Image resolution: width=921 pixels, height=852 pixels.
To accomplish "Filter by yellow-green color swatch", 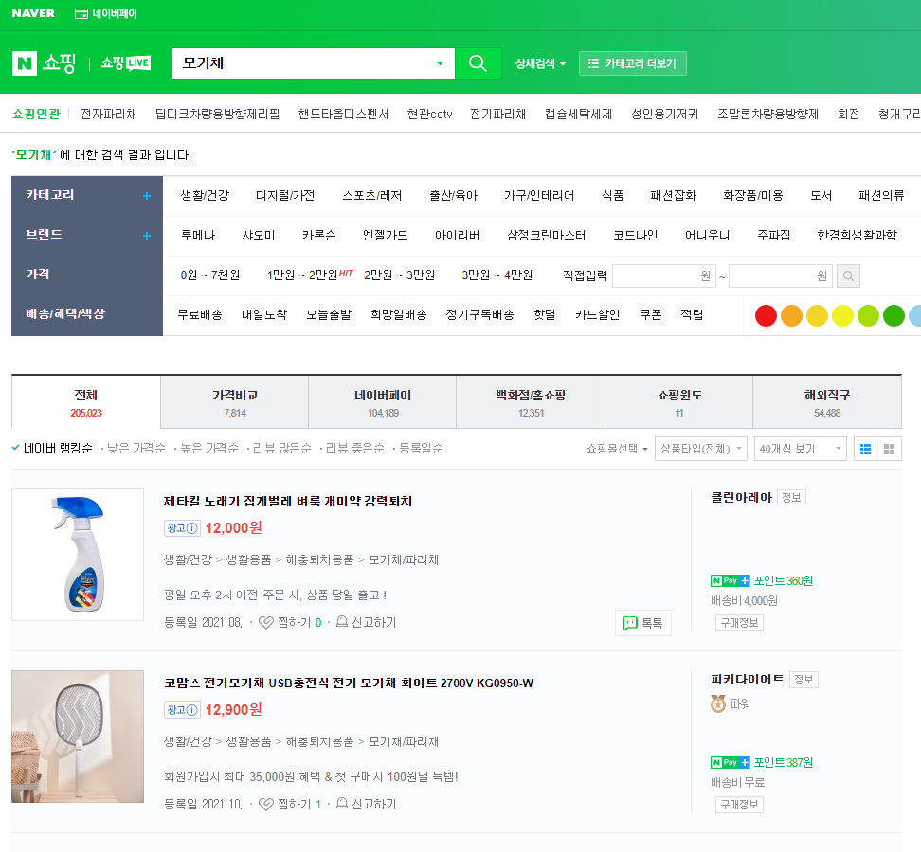I will [x=868, y=315].
